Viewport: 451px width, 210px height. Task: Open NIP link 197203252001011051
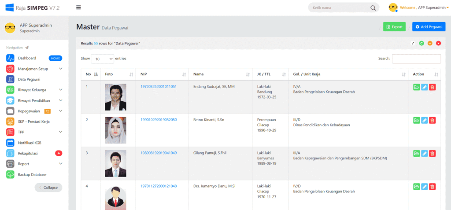pos(159,87)
